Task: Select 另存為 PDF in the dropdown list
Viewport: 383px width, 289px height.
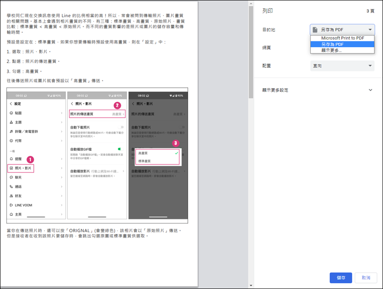Action: tap(342, 44)
